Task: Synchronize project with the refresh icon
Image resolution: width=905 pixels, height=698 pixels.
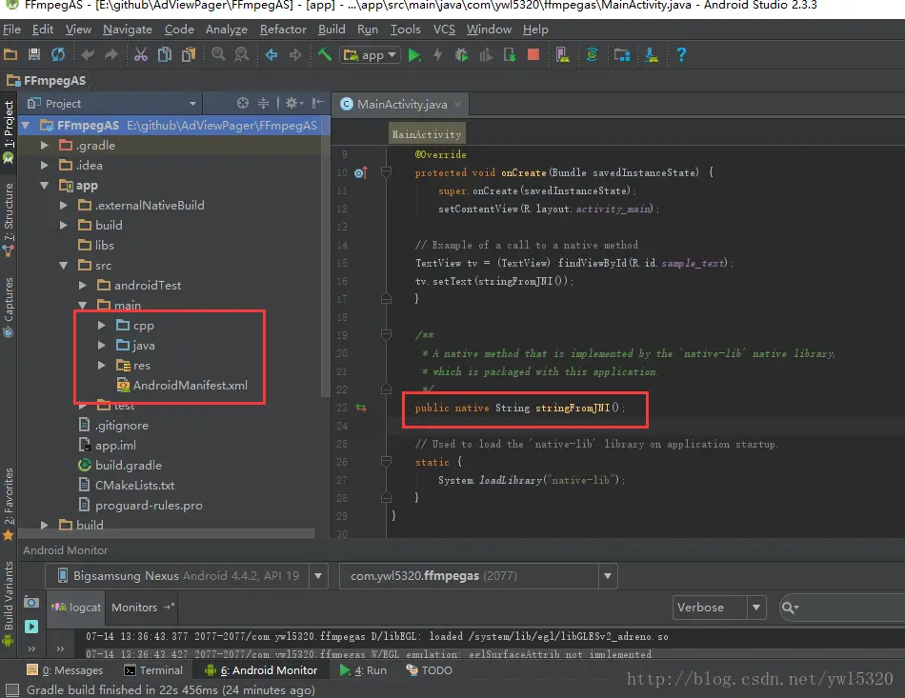Action: (58, 55)
